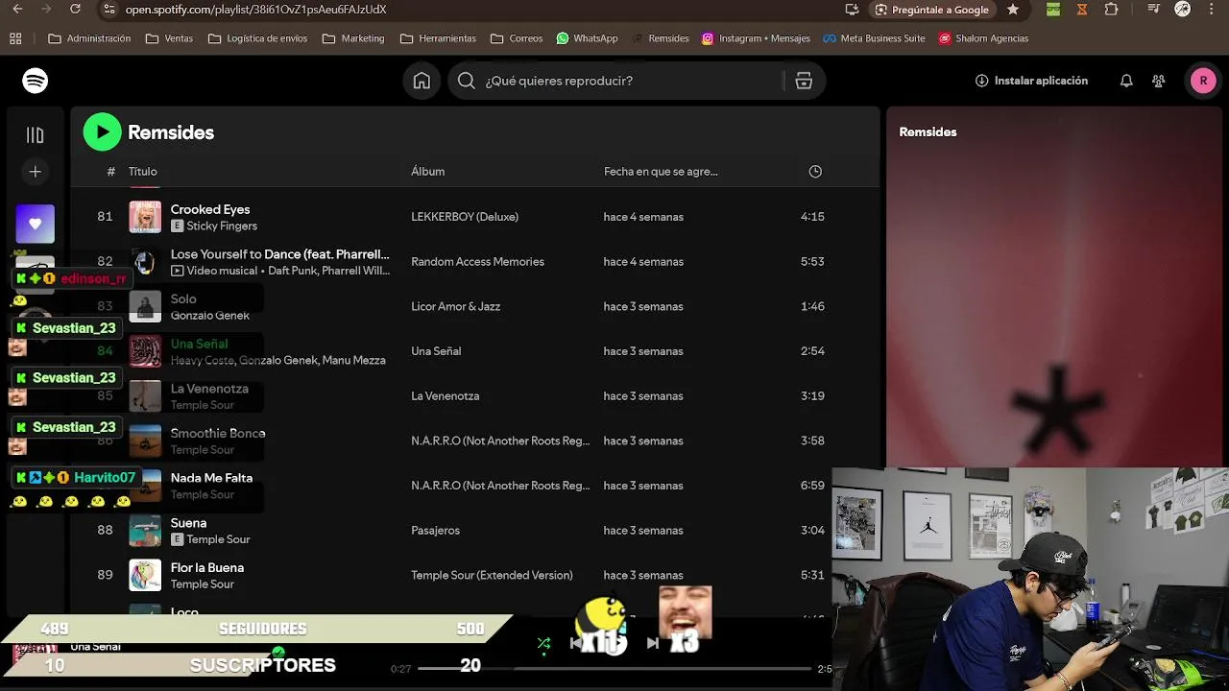Click the open.spotify.com address bar
Screen dimensions: 1229x691
(255, 10)
